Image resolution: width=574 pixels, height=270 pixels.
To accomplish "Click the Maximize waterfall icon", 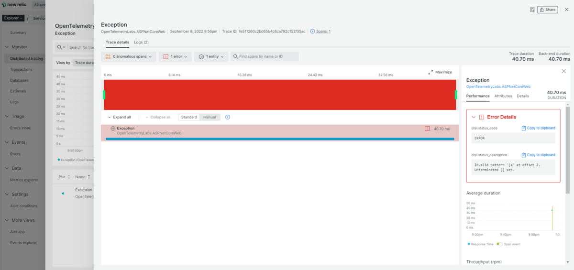I will coord(430,72).
